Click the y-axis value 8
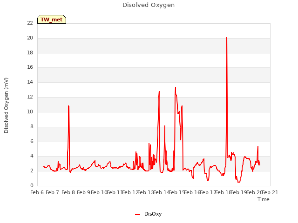This screenshot has width=298, height=223. coord(32,126)
